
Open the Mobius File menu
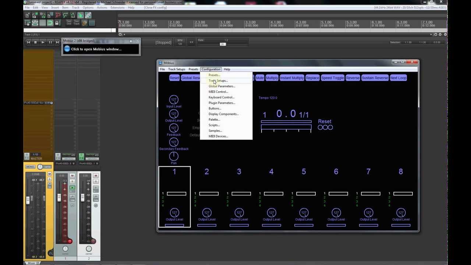coord(162,69)
